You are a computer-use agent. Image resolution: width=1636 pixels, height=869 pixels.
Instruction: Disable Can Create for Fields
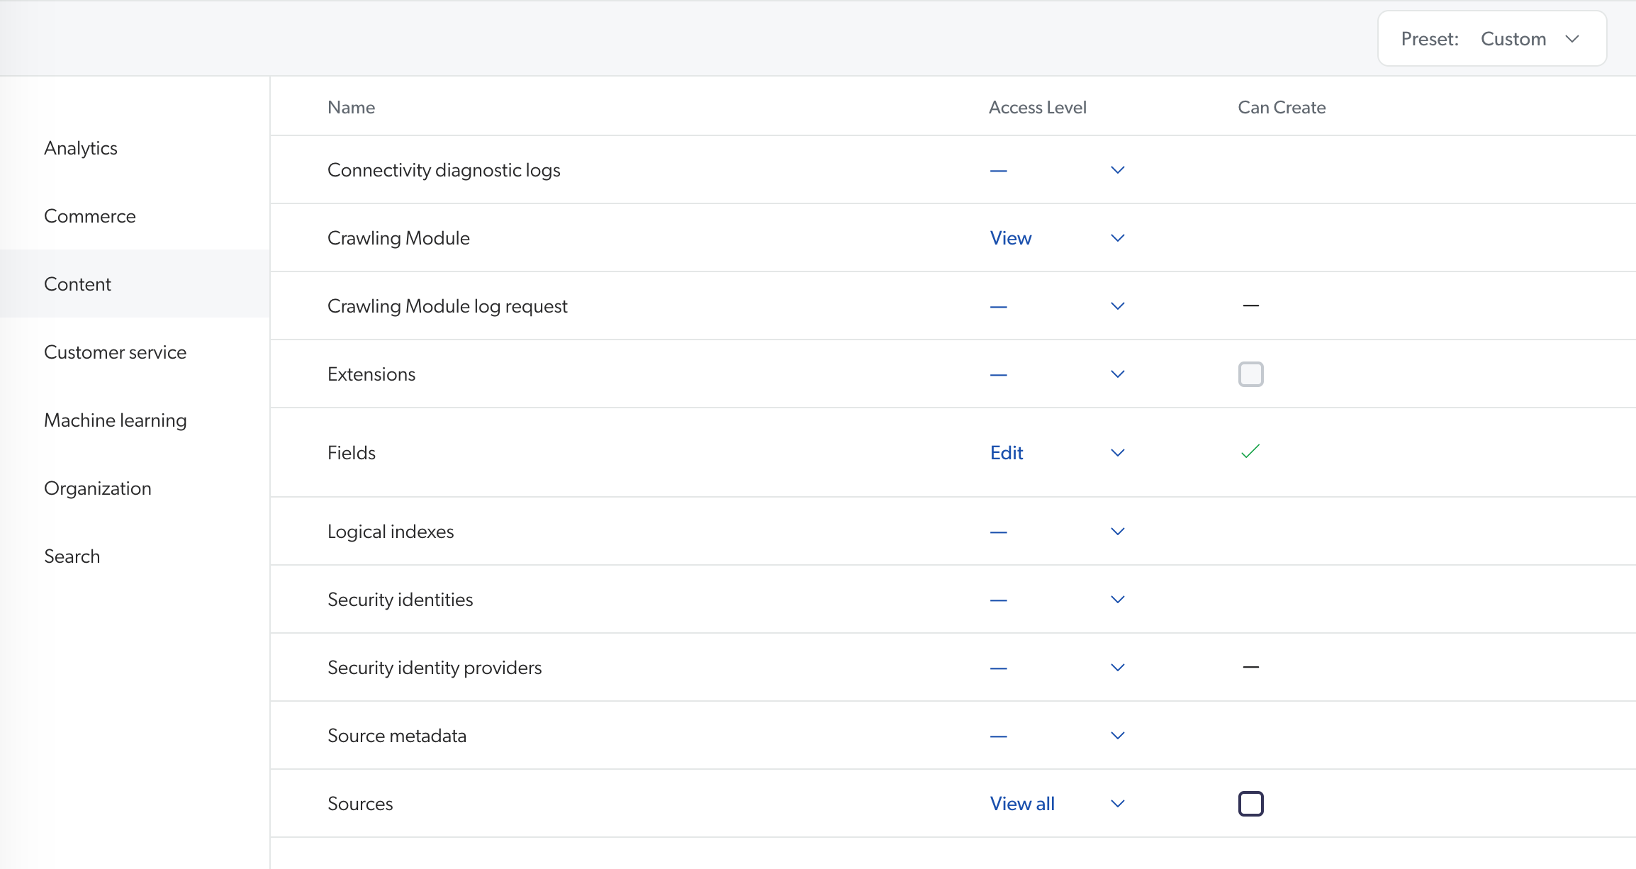(x=1250, y=452)
